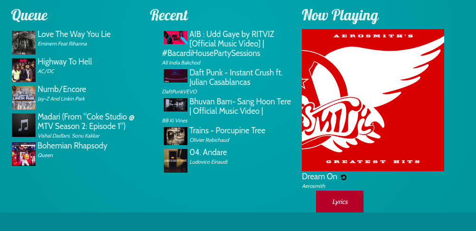Select the AC/DC Highway To Hell cover
The width and height of the screenshot is (476, 231).
(24, 70)
